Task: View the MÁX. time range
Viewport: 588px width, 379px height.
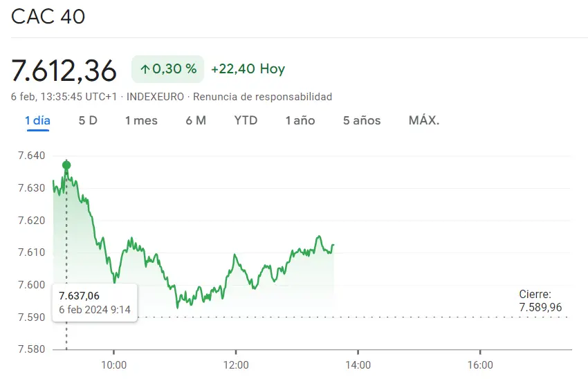Action: [x=424, y=120]
